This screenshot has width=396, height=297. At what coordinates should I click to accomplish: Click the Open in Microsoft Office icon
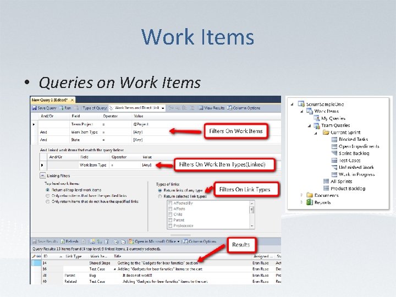131,241
